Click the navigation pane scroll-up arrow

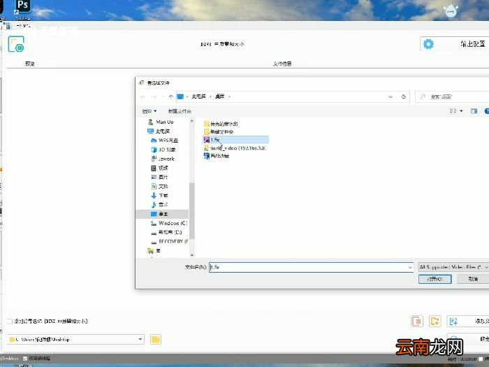(x=192, y=122)
